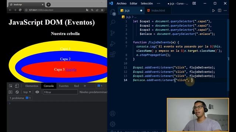Image resolution: width=236 pixels, height=132 pixels.
Task: Switch to DevTools Elementos tab
Action: [32, 86]
